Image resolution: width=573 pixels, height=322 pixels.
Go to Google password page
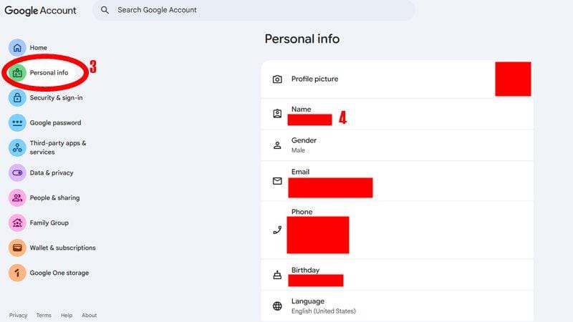56,122
